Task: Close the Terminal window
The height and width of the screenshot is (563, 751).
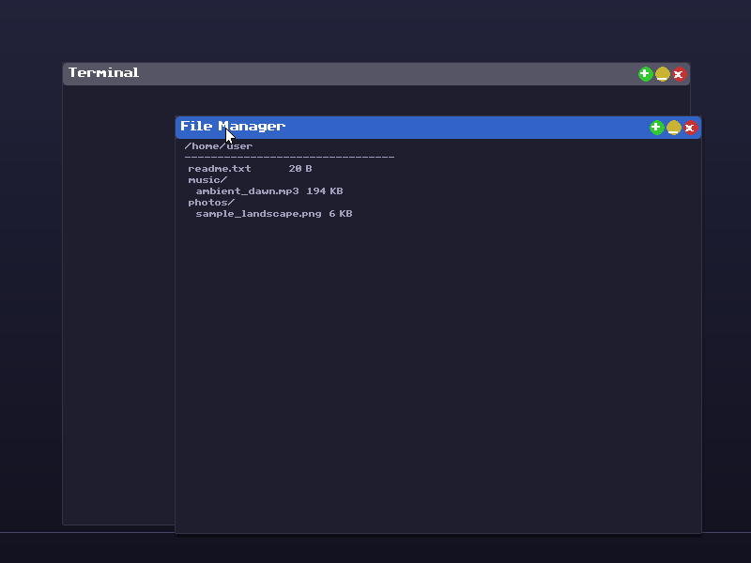Action: 679,73
